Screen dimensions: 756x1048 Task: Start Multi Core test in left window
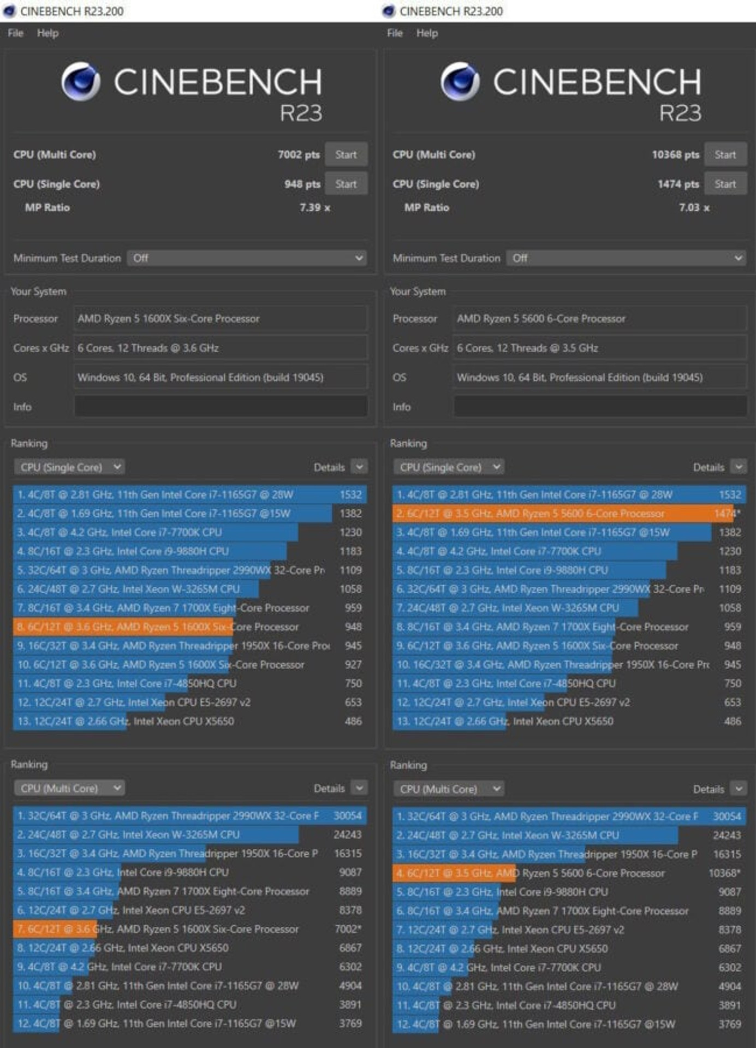pyautogui.click(x=346, y=154)
